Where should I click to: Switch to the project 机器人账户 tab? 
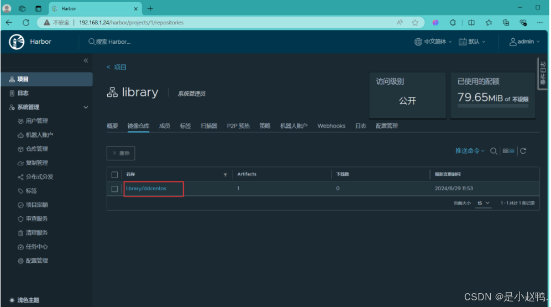pyautogui.click(x=294, y=126)
